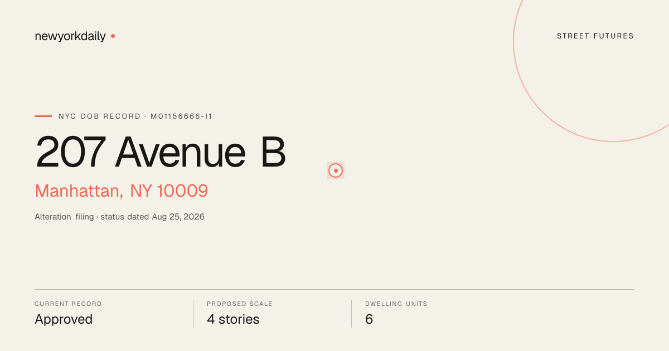Click the PROPOSED SCALE label
Image resolution: width=669 pixels, height=351 pixels.
coord(240,304)
